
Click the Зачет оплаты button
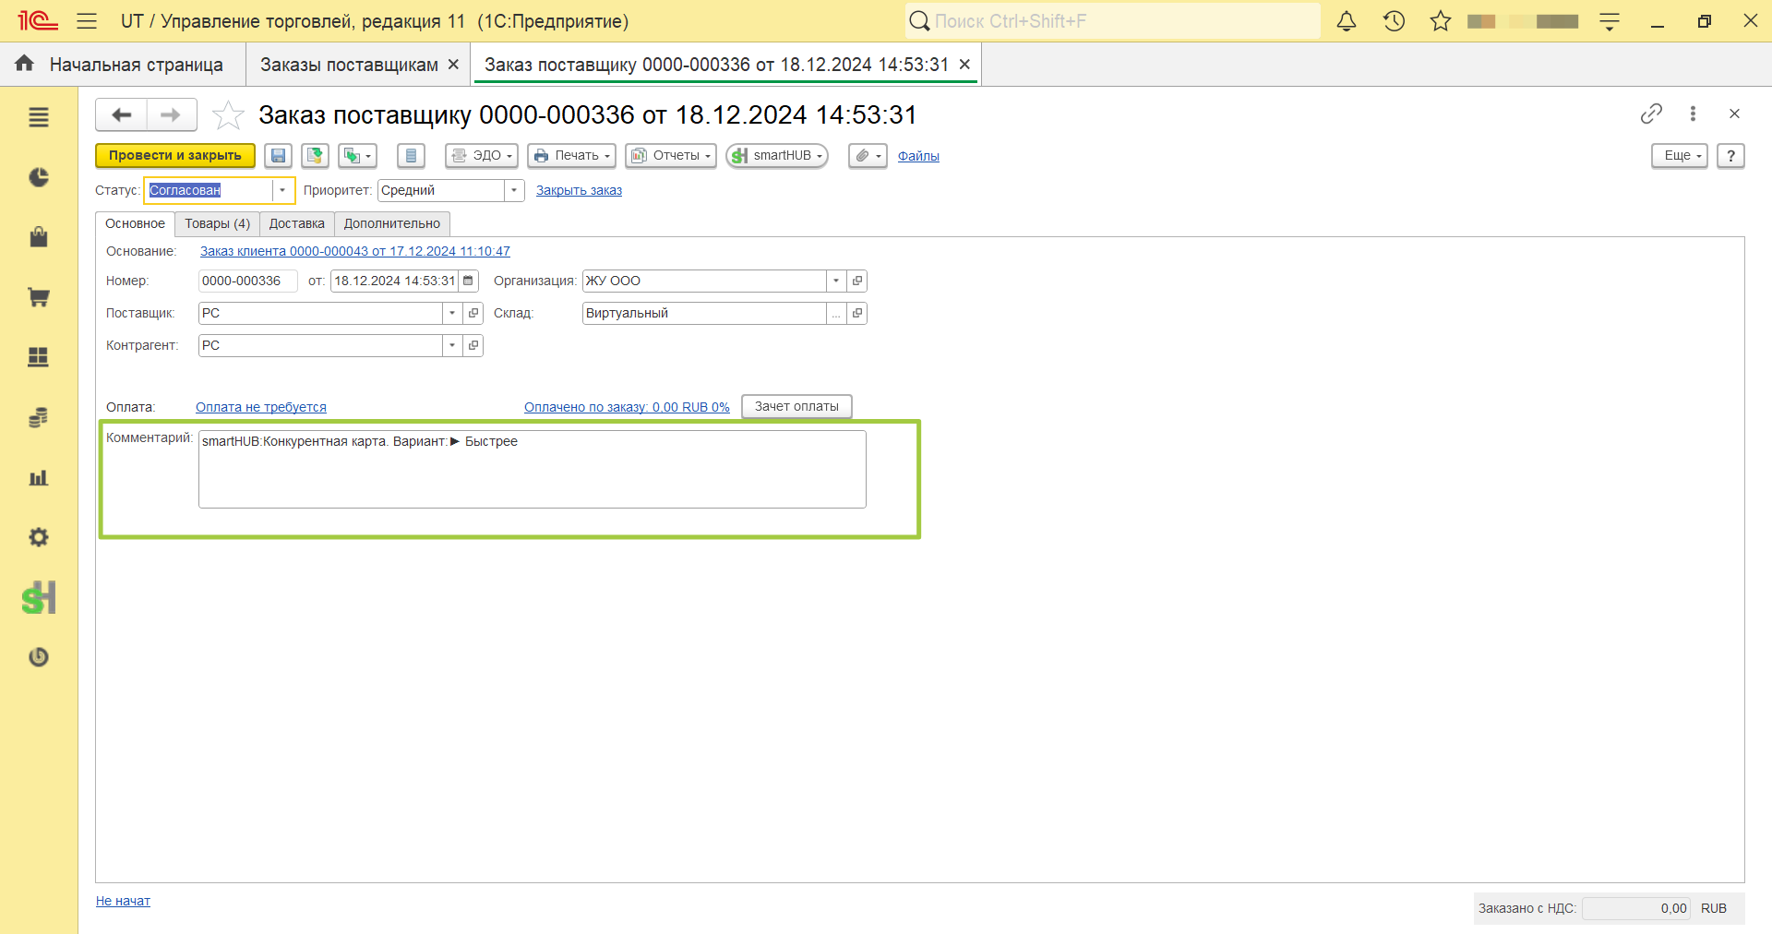point(796,406)
